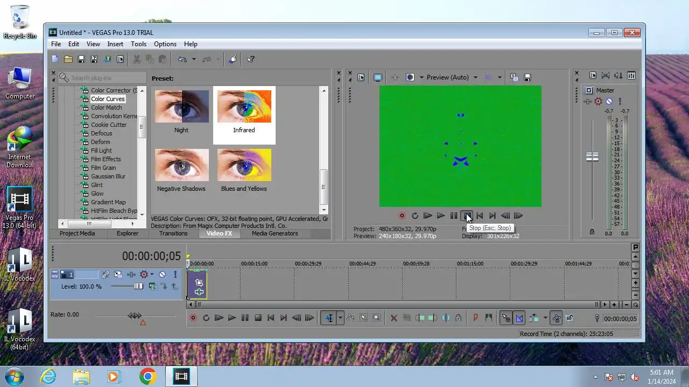Click Stop under the preview window
The width and height of the screenshot is (689, 387).
pos(467,216)
